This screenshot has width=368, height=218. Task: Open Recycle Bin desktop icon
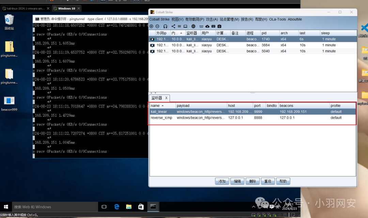[x=9, y=22]
